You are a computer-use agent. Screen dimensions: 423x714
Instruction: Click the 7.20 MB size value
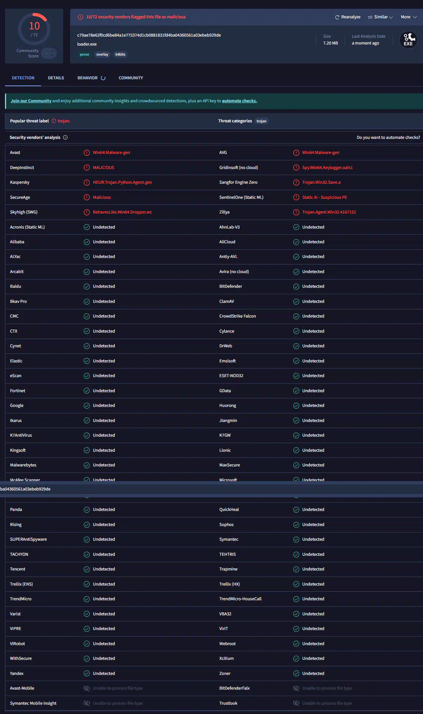pos(330,43)
